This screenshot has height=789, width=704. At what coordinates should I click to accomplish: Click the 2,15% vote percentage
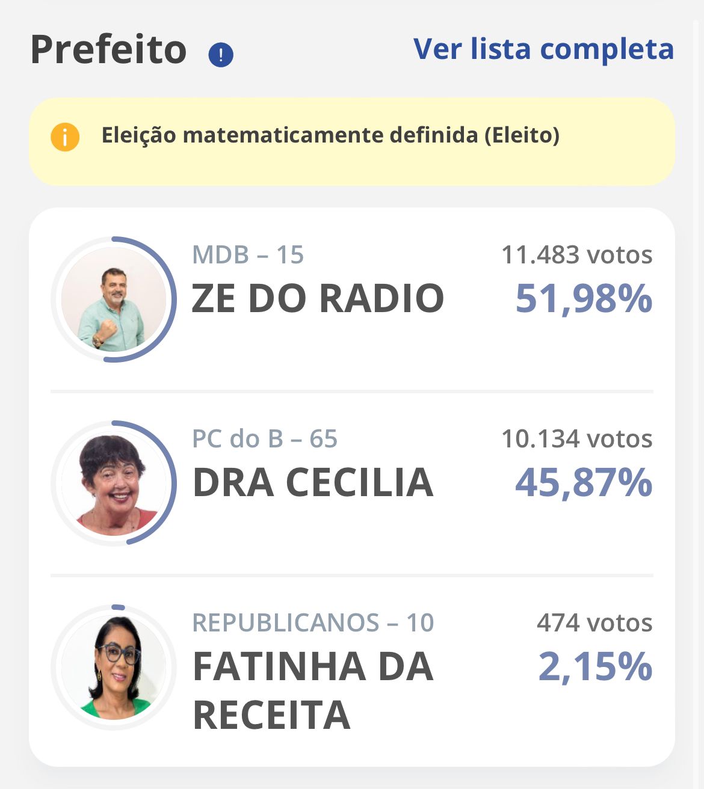point(595,666)
